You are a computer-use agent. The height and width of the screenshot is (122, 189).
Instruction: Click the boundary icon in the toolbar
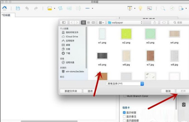tap(69, 8)
